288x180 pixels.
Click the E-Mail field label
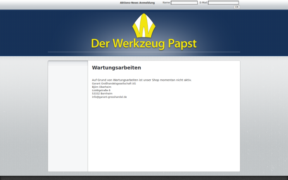pos(203,2)
